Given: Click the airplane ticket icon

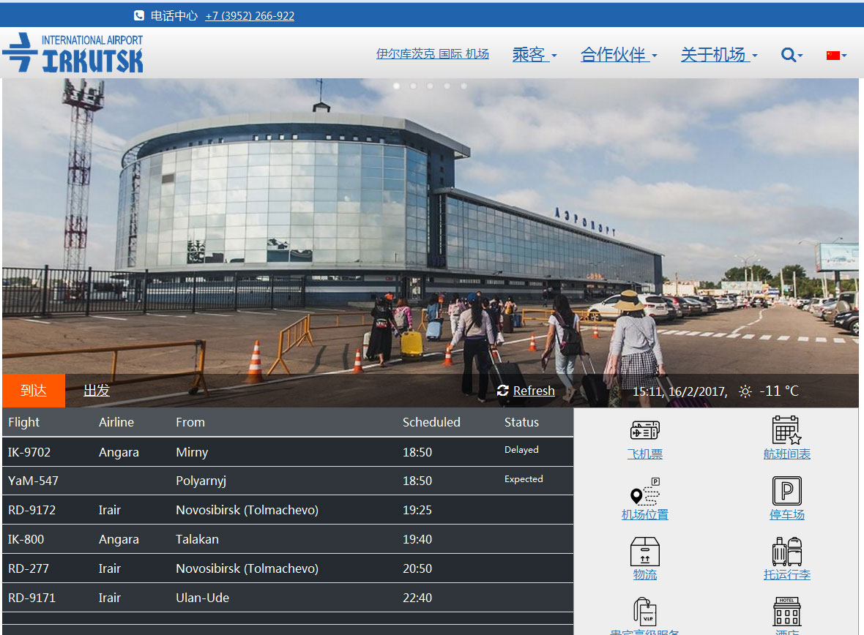Looking at the screenshot, I should click(x=644, y=430).
